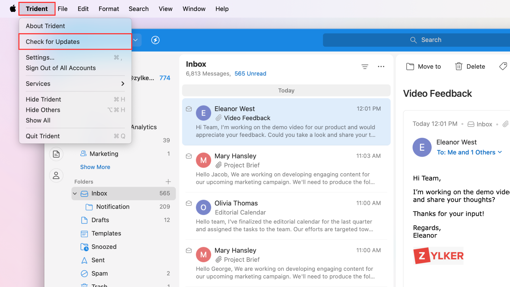Select Inbox folder with 565 count
The height and width of the screenshot is (287, 510).
tap(124, 193)
